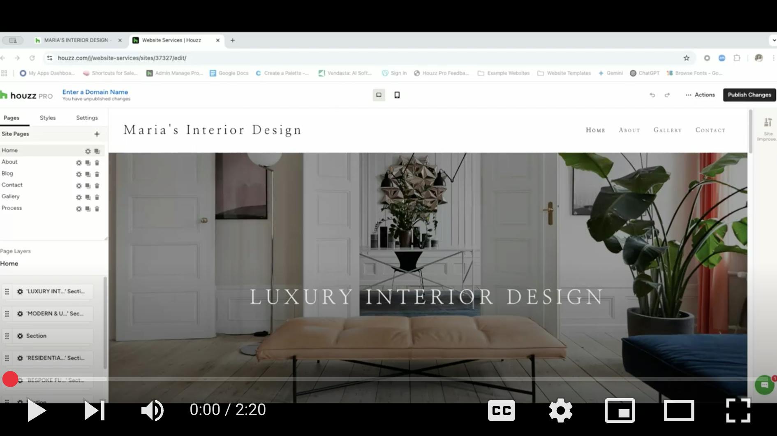The width and height of the screenshot is (777, 436).
Task: Click Enter a Domain Name link
Action: point(95,92)
